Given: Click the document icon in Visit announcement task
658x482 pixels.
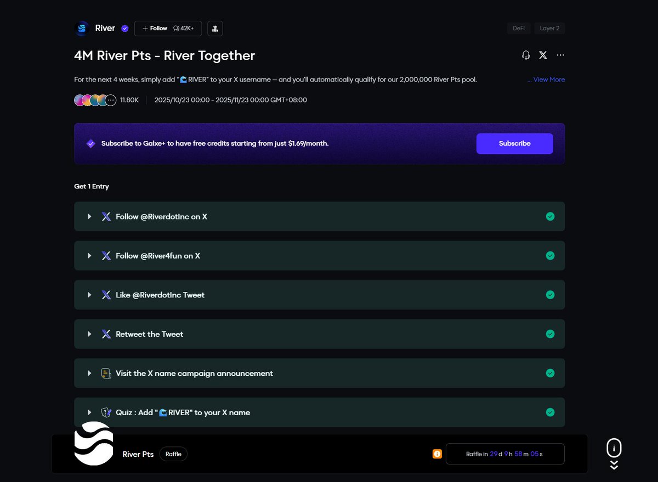Looking at the screenshot, I should click(106, 374).
